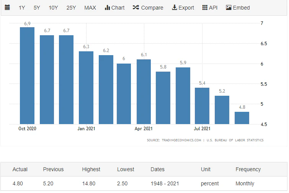Click the U.S. Bureau of Labor Statistics text
Screen dimensions: 289x193
click(x=235, y=140)
